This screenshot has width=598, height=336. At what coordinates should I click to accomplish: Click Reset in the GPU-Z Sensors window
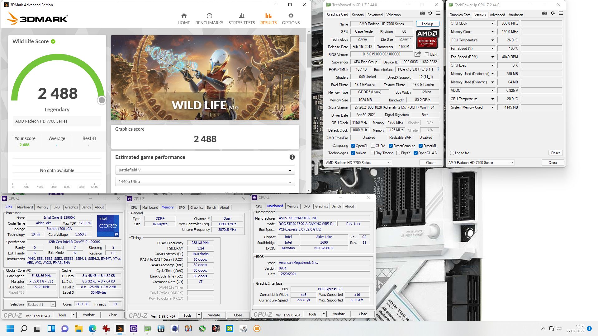[555, 153]
